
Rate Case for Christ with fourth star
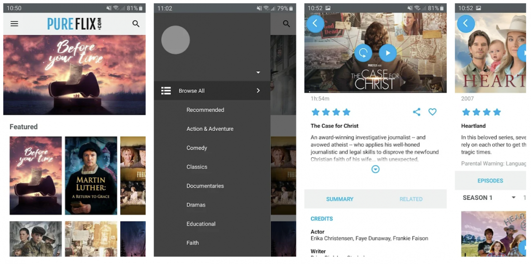(347, 112)
